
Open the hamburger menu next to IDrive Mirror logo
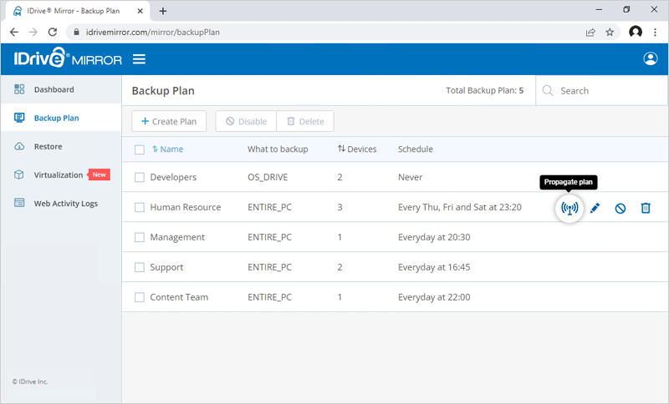coord(140,59)
